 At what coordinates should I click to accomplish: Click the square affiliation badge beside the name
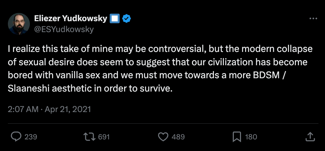click(114, 19)
